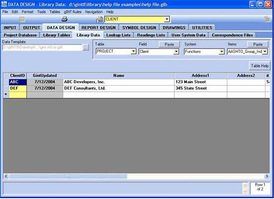Image resolution: width=274 pixels, height=199 pixels.
Task: Click the Save disk icon in toolbar
Action: click(22, 19)
